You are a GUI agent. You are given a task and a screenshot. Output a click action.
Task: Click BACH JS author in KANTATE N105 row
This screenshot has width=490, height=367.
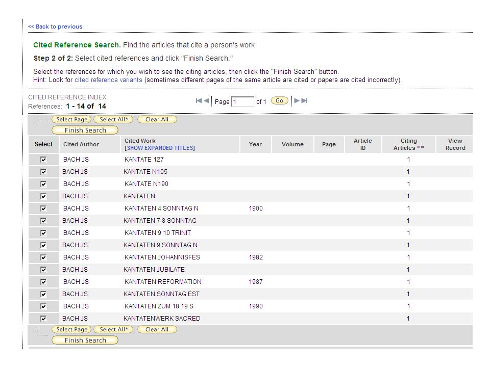tap(75, 172)
